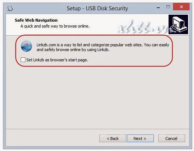
Task: Click the 'Safe Web Navigation' heading
Action: (x=36, y=20)
